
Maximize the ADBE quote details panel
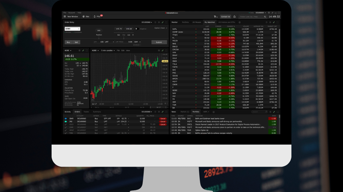(87, 50)
